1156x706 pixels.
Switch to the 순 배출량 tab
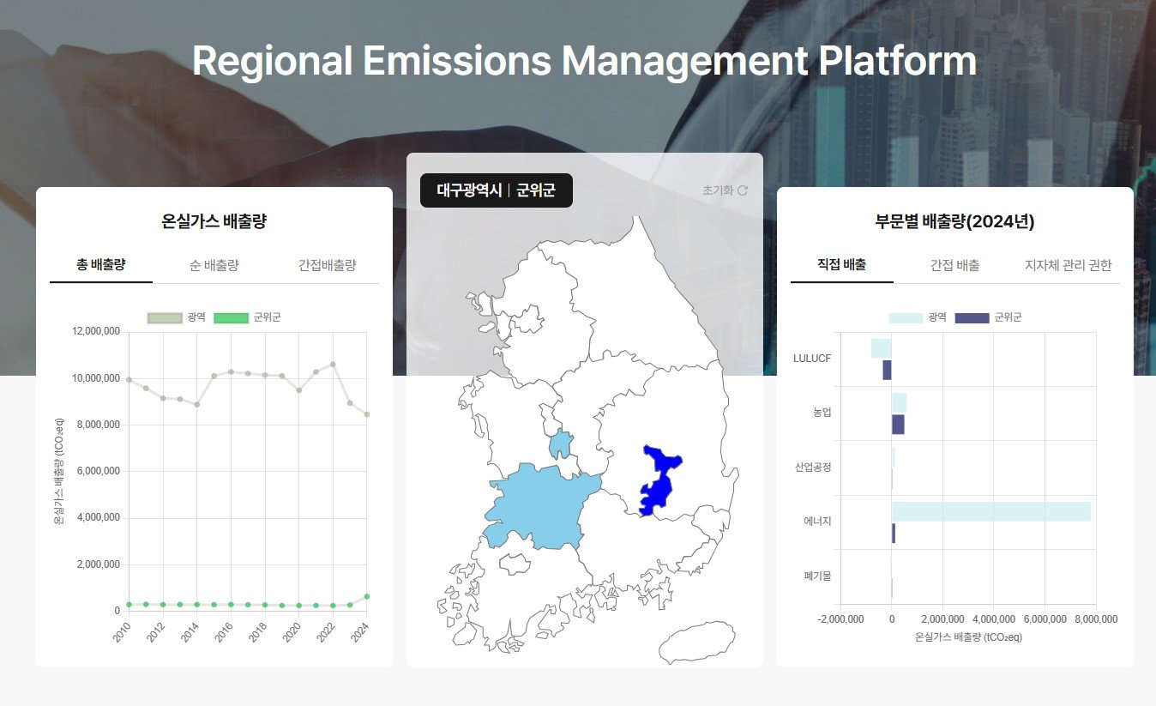tap(214, 265)
